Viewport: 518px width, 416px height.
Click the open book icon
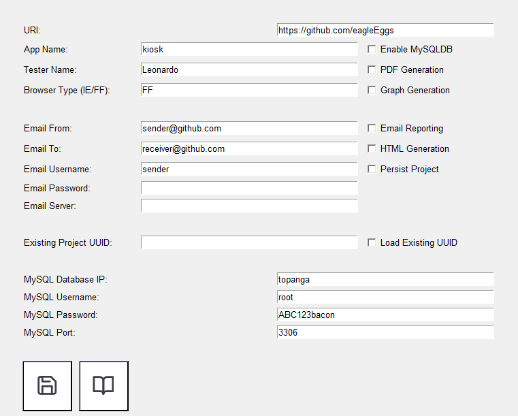(103, 385)
